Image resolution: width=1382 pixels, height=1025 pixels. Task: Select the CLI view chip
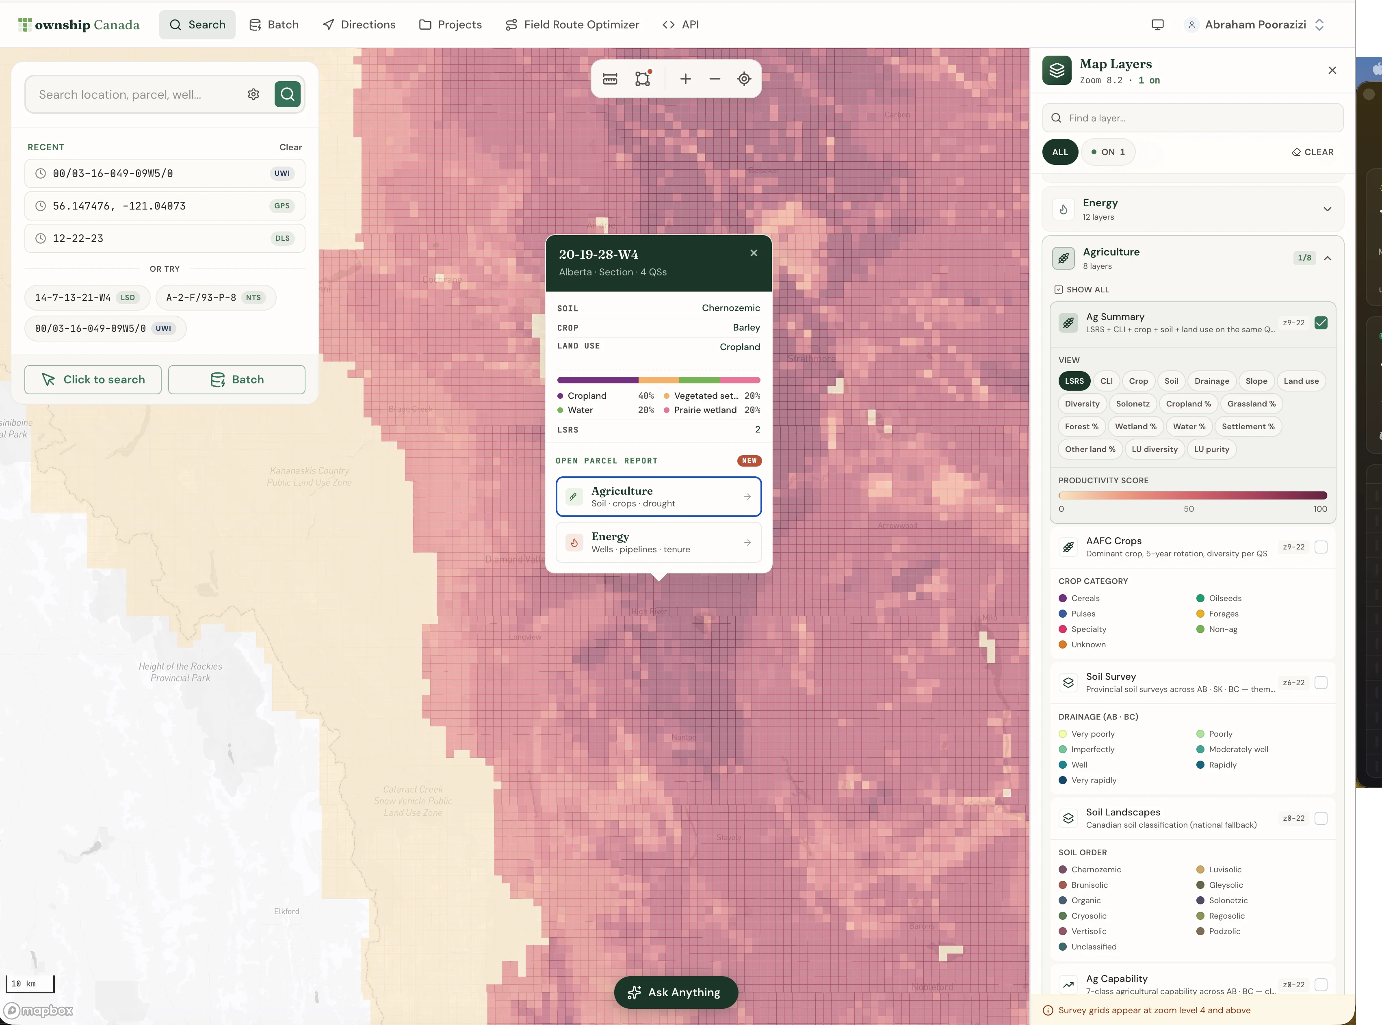pyautogui.click(x=1107, y=381)
